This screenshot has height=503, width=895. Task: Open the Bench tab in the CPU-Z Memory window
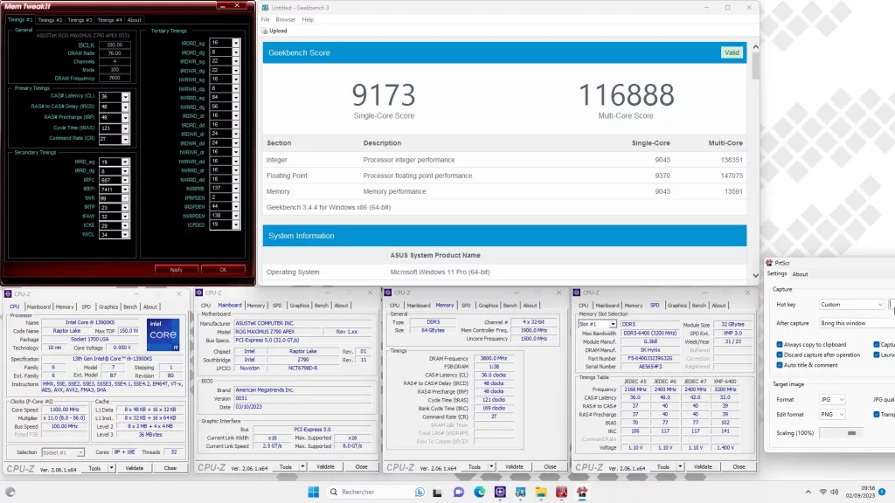pos(510,306)
